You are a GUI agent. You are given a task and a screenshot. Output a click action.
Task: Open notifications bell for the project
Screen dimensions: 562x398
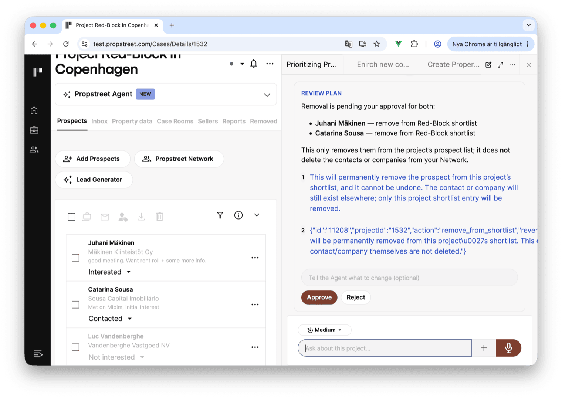[254, 64]
